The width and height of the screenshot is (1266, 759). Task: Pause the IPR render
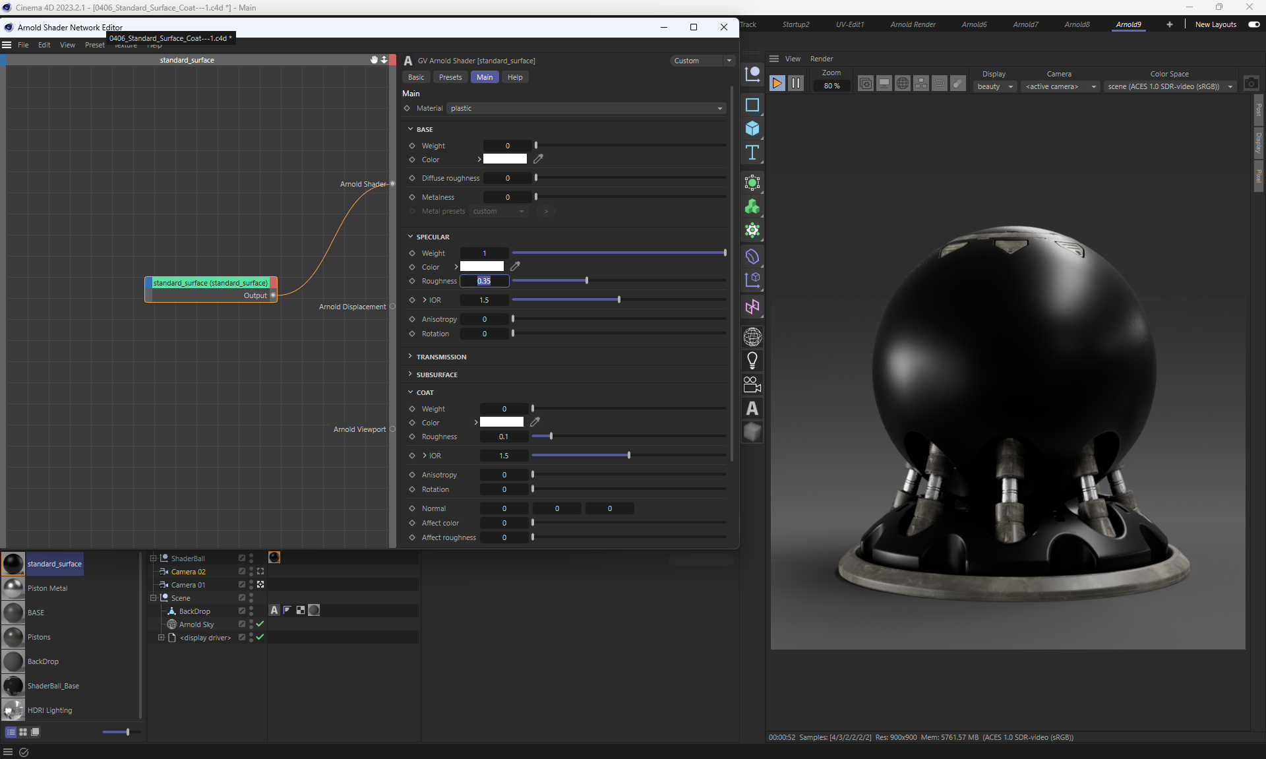coord(796,83)
